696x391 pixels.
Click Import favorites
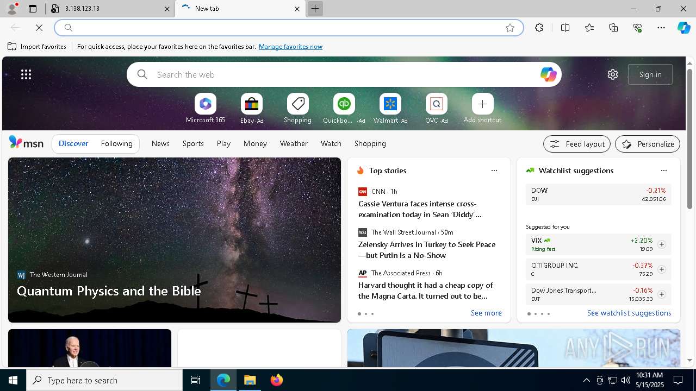[37, 47]
